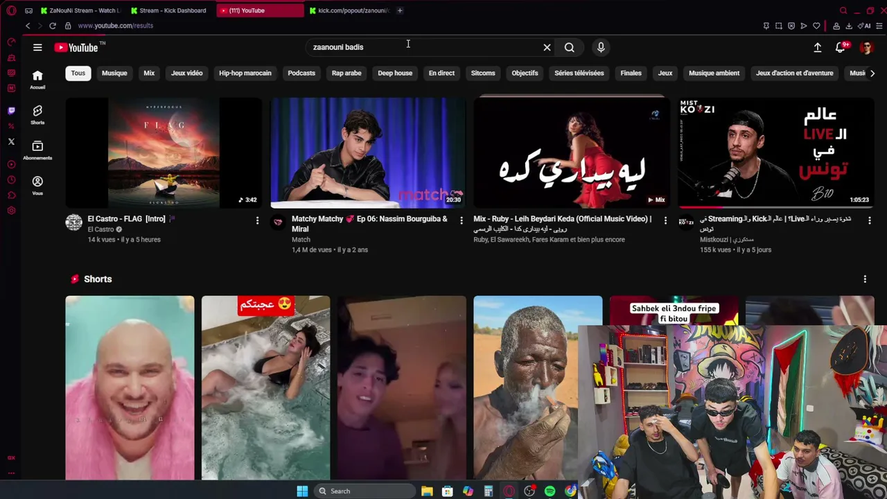Open a new browser tab
The width and height of the screenshot is (887, 499).
click(400, 10)
